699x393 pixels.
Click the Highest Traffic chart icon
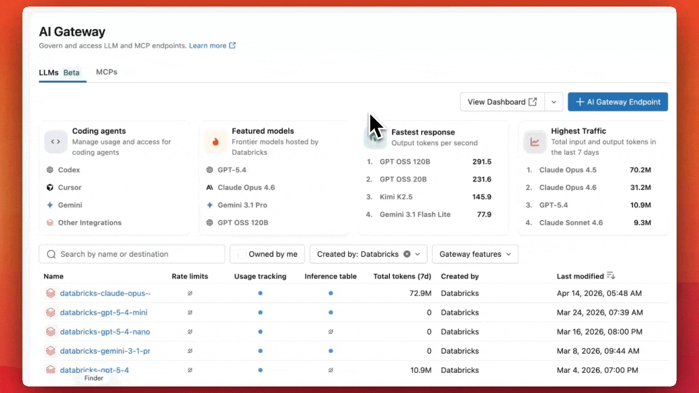tap(535, 142)
